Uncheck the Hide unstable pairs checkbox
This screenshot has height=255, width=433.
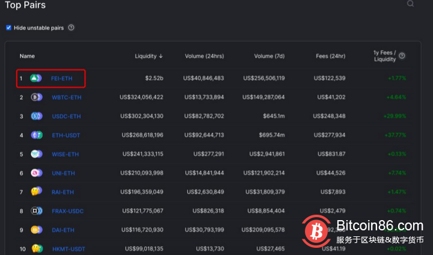pos(8,28)
